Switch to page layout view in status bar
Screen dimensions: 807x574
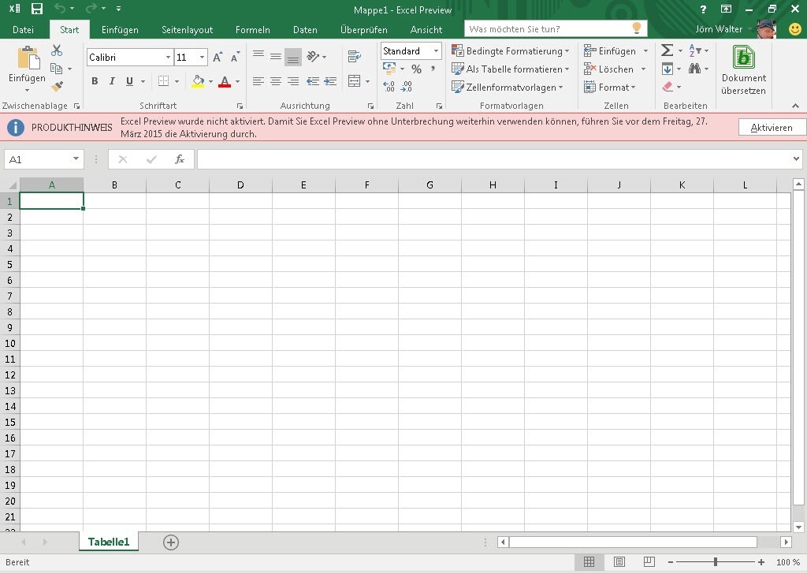coord(619,562)
